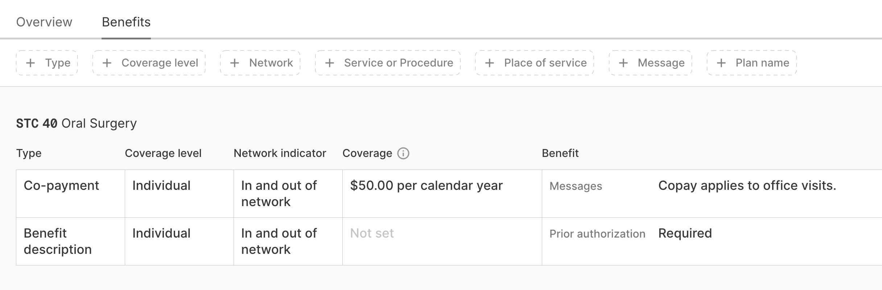
Task: Click the plus icon on the Plan name filter
Action: 721,63
